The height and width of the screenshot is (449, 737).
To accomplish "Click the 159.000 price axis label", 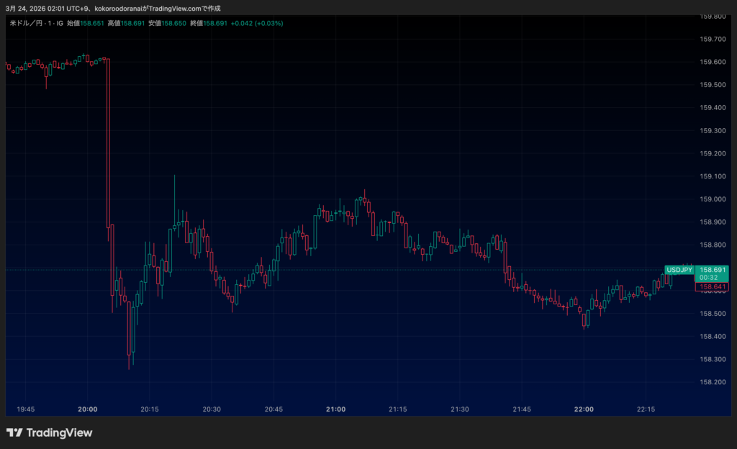I will (x=712, y=199).
